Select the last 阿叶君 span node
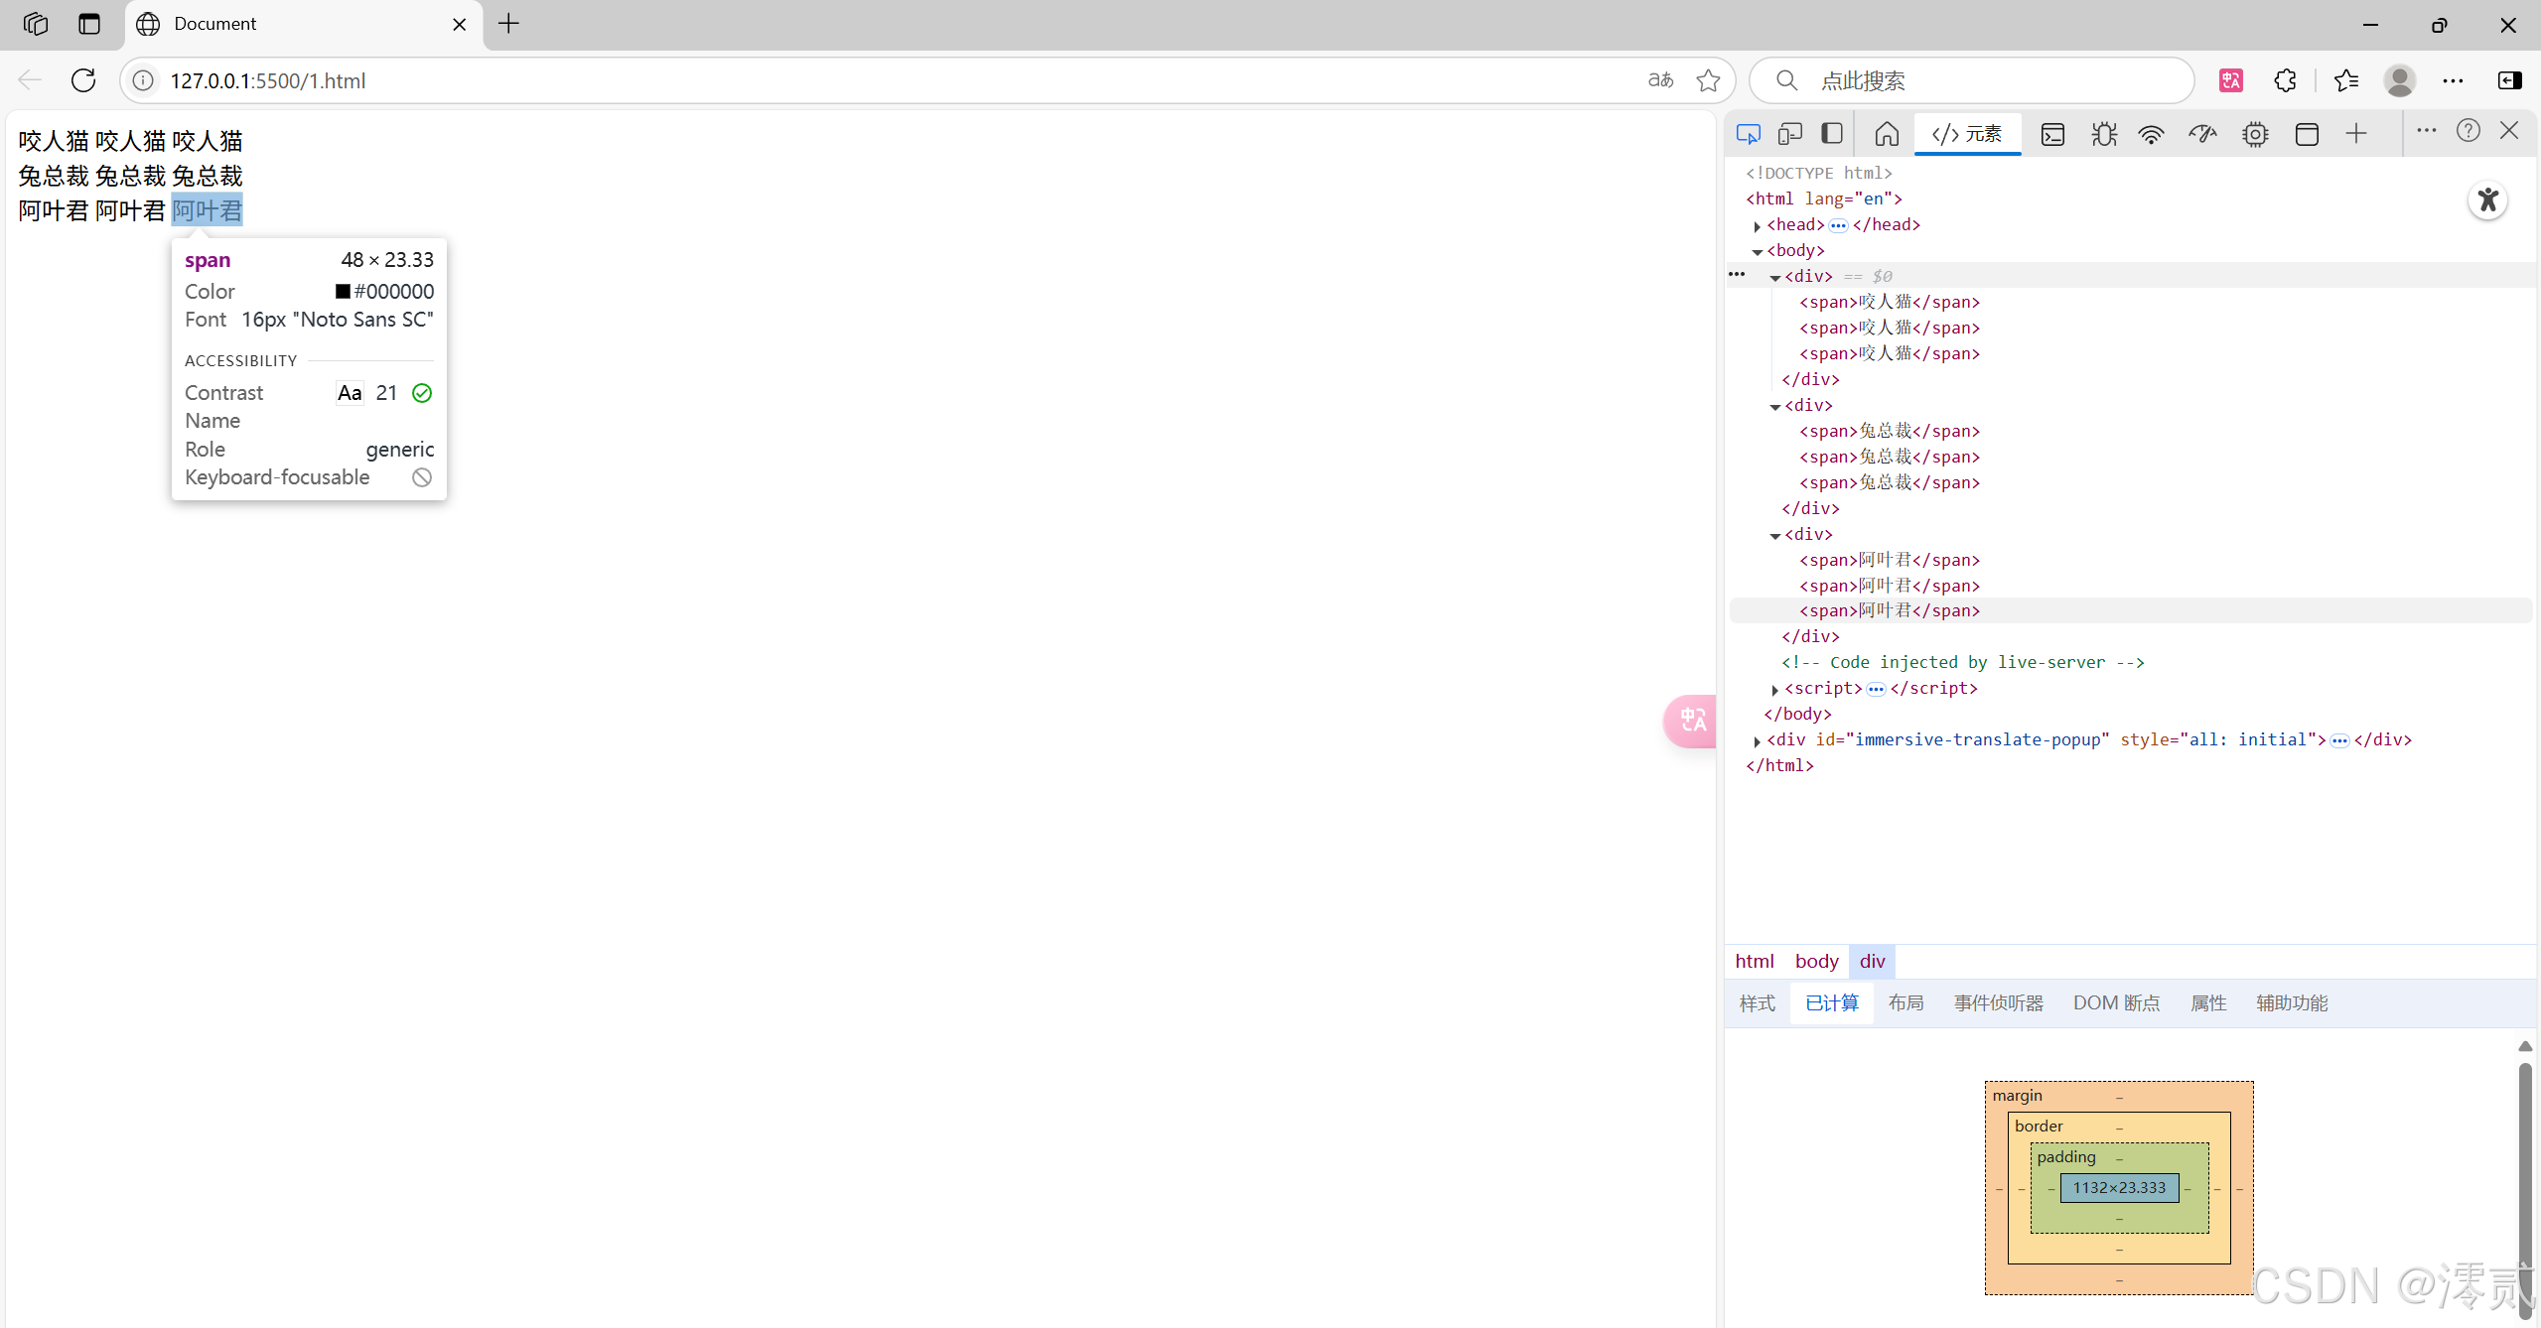The image size is (2541, 1328). [1889, 610]
